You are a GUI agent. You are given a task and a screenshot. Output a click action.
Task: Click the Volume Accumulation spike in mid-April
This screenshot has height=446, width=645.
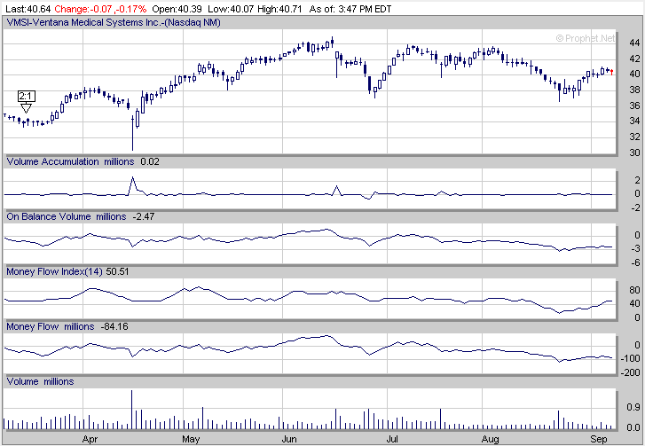pyautogui.click(x=132, y=185)
